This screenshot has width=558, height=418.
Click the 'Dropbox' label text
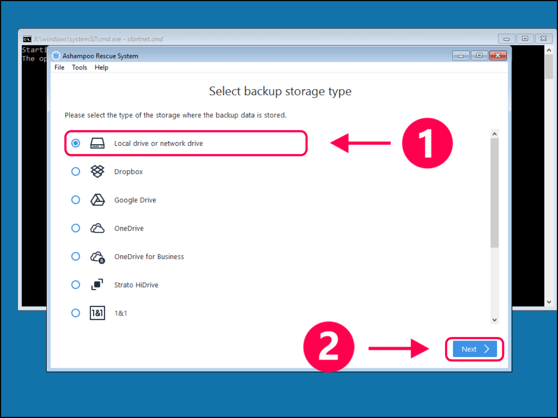(129, 172)
